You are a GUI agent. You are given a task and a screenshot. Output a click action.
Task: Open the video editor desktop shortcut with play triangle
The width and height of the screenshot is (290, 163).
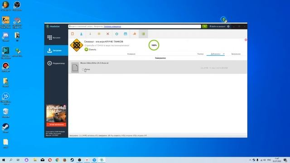(x=5, y=53)
